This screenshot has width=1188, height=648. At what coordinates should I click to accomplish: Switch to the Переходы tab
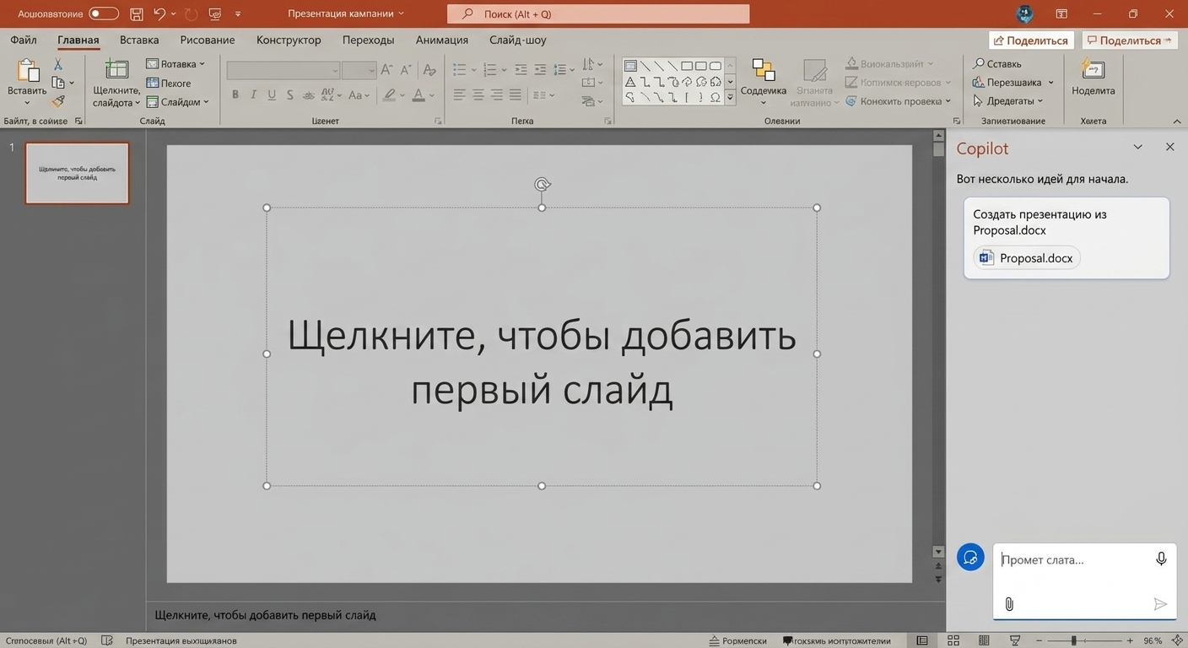[368, 40]
